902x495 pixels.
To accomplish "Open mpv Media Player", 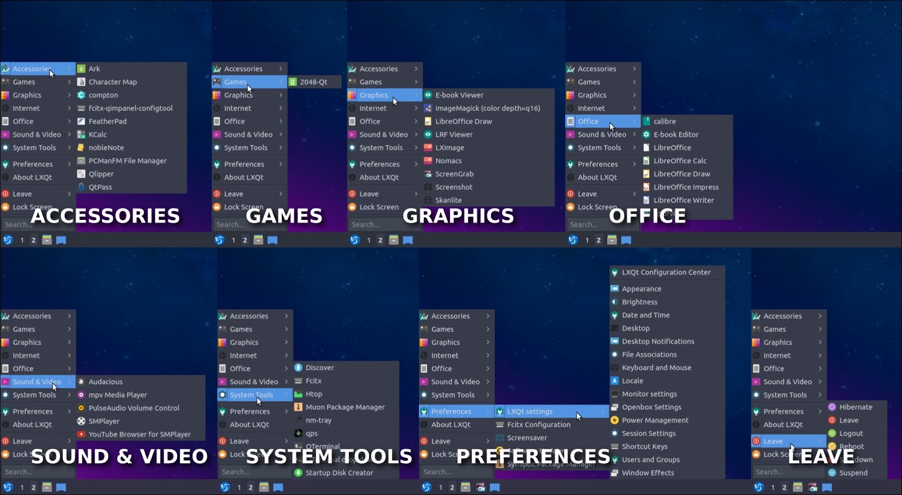I will point(140,395).
